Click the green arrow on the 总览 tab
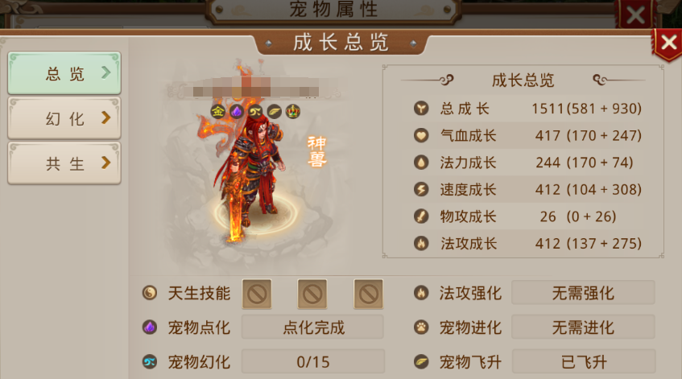 point(105,72)
